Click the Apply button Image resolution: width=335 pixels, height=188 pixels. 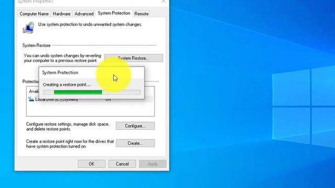[x=152, y=163]
